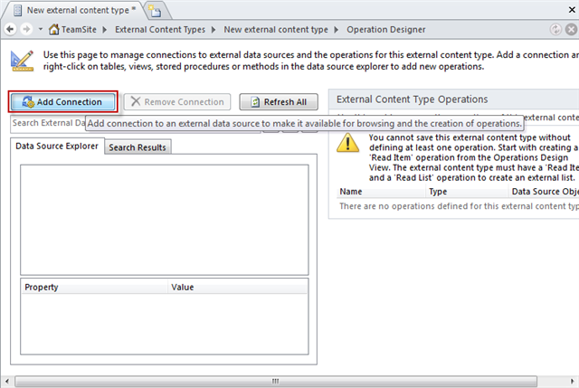Select the Data Source Explorer tab
This screenshot has width=579, height=388.
[x=57, y=146]
